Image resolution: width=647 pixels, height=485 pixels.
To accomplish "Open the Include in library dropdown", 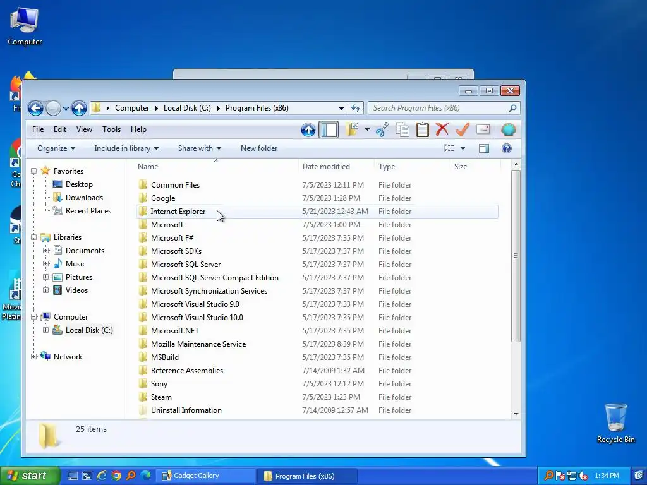I will (x=126, y=148).
